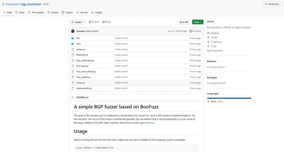Open the Releases heading link
Viewport: 284px width, 152px height.
tap(212, 61)
